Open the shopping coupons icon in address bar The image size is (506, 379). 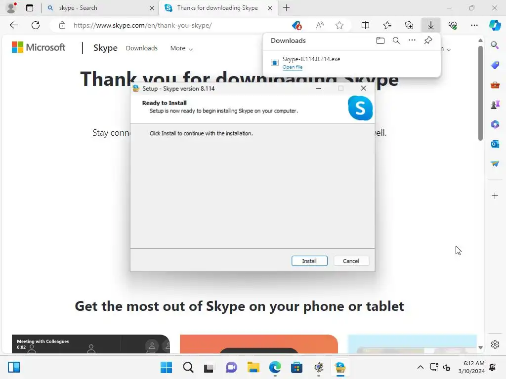296,25
